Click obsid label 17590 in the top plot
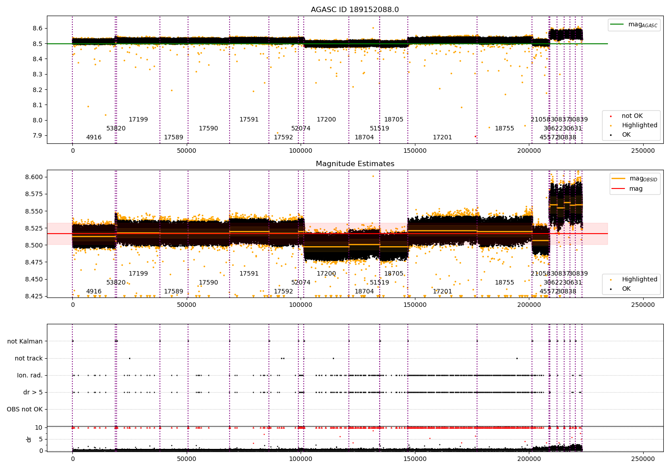670x469 pixels. click(x=209, y=129)
